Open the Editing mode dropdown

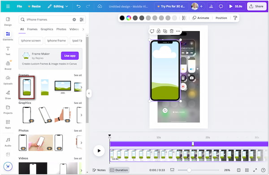pos(58,6)
